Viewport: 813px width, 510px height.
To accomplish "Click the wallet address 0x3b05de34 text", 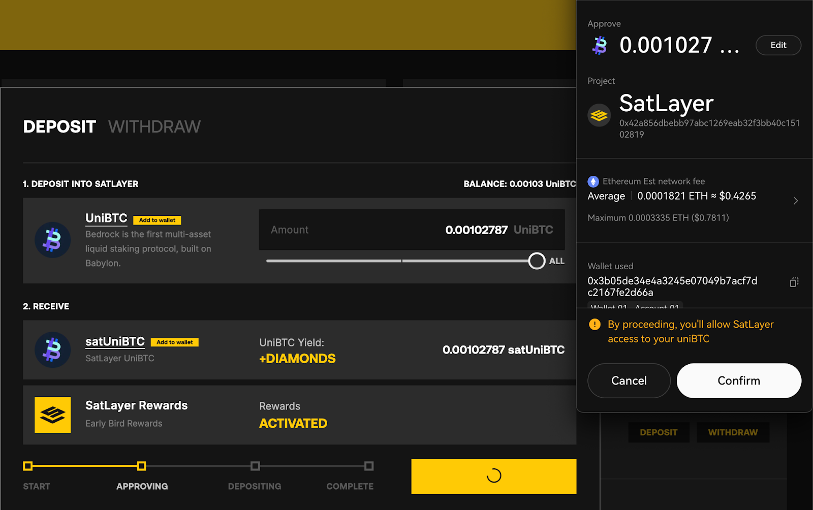I will coord(672,286).
